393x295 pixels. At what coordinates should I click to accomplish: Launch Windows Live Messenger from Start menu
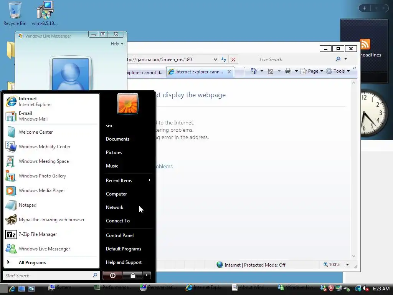[51, 249]
